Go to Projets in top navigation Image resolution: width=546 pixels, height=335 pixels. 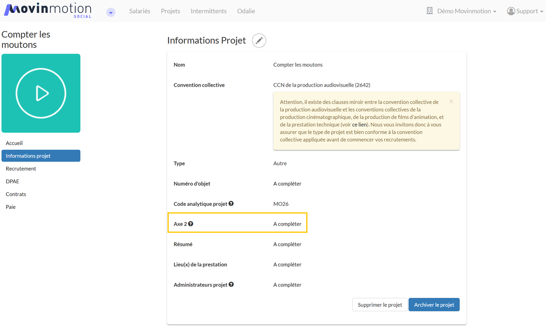[170, 11]
